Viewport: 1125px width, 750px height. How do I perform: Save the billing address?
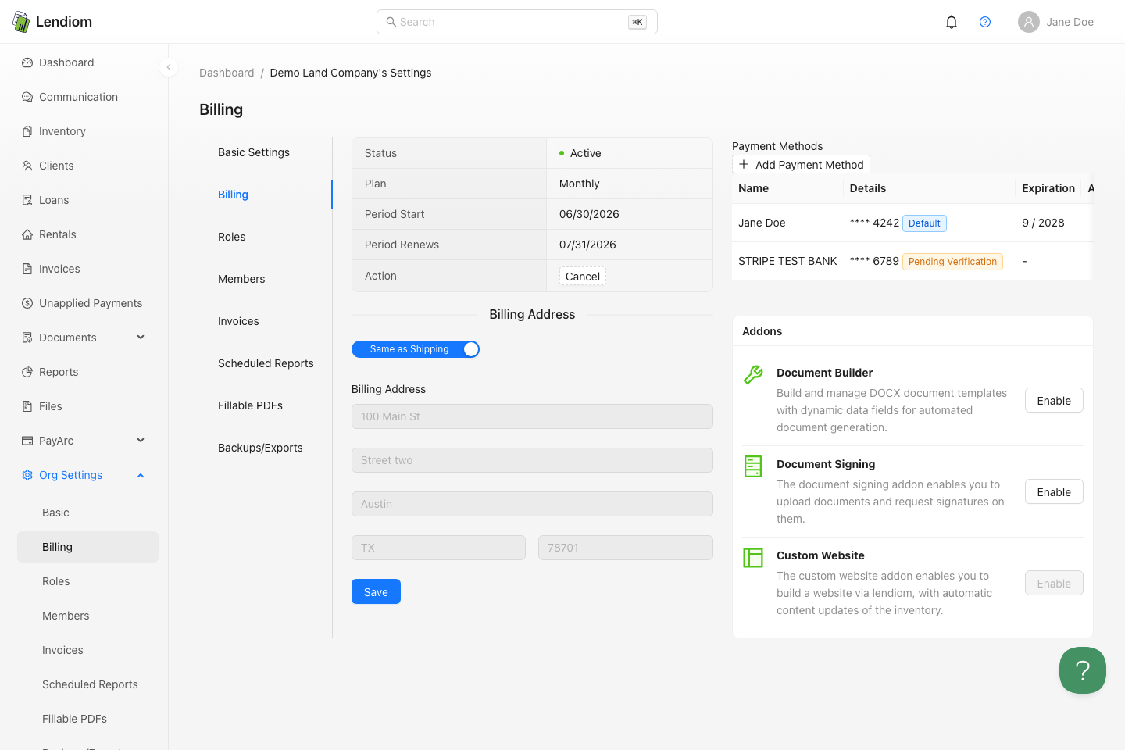(x=376, y=591)
